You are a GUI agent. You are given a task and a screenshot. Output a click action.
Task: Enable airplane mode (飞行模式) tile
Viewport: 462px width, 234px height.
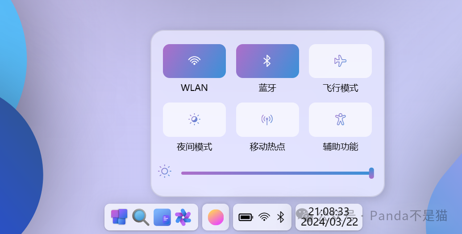pyautogui.click(x=340, y=61)
